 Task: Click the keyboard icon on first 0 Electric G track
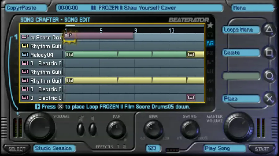tap(25, 63)
